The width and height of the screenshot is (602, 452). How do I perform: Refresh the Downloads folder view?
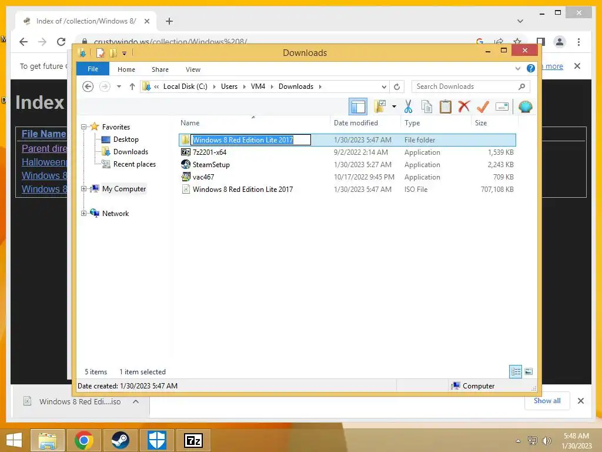(x=397, y=87)
